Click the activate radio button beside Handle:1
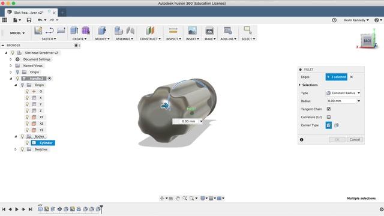This screenshot has height=216, width=384. [x=49, y=79]
